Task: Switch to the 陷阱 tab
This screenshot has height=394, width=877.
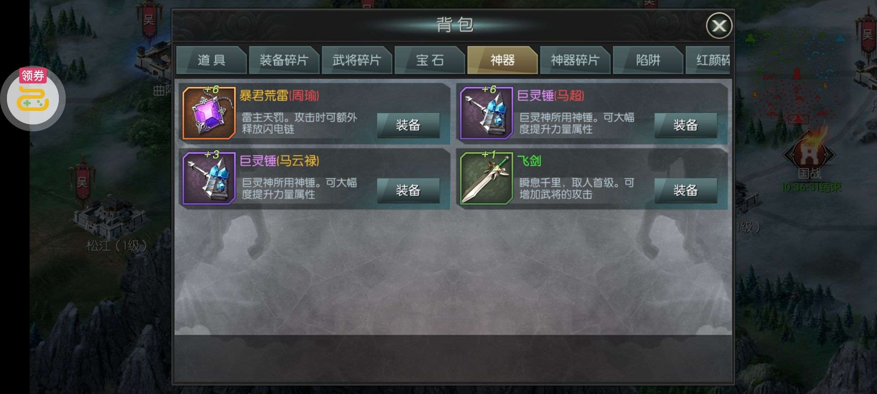Action: click(x=648, y=60)
